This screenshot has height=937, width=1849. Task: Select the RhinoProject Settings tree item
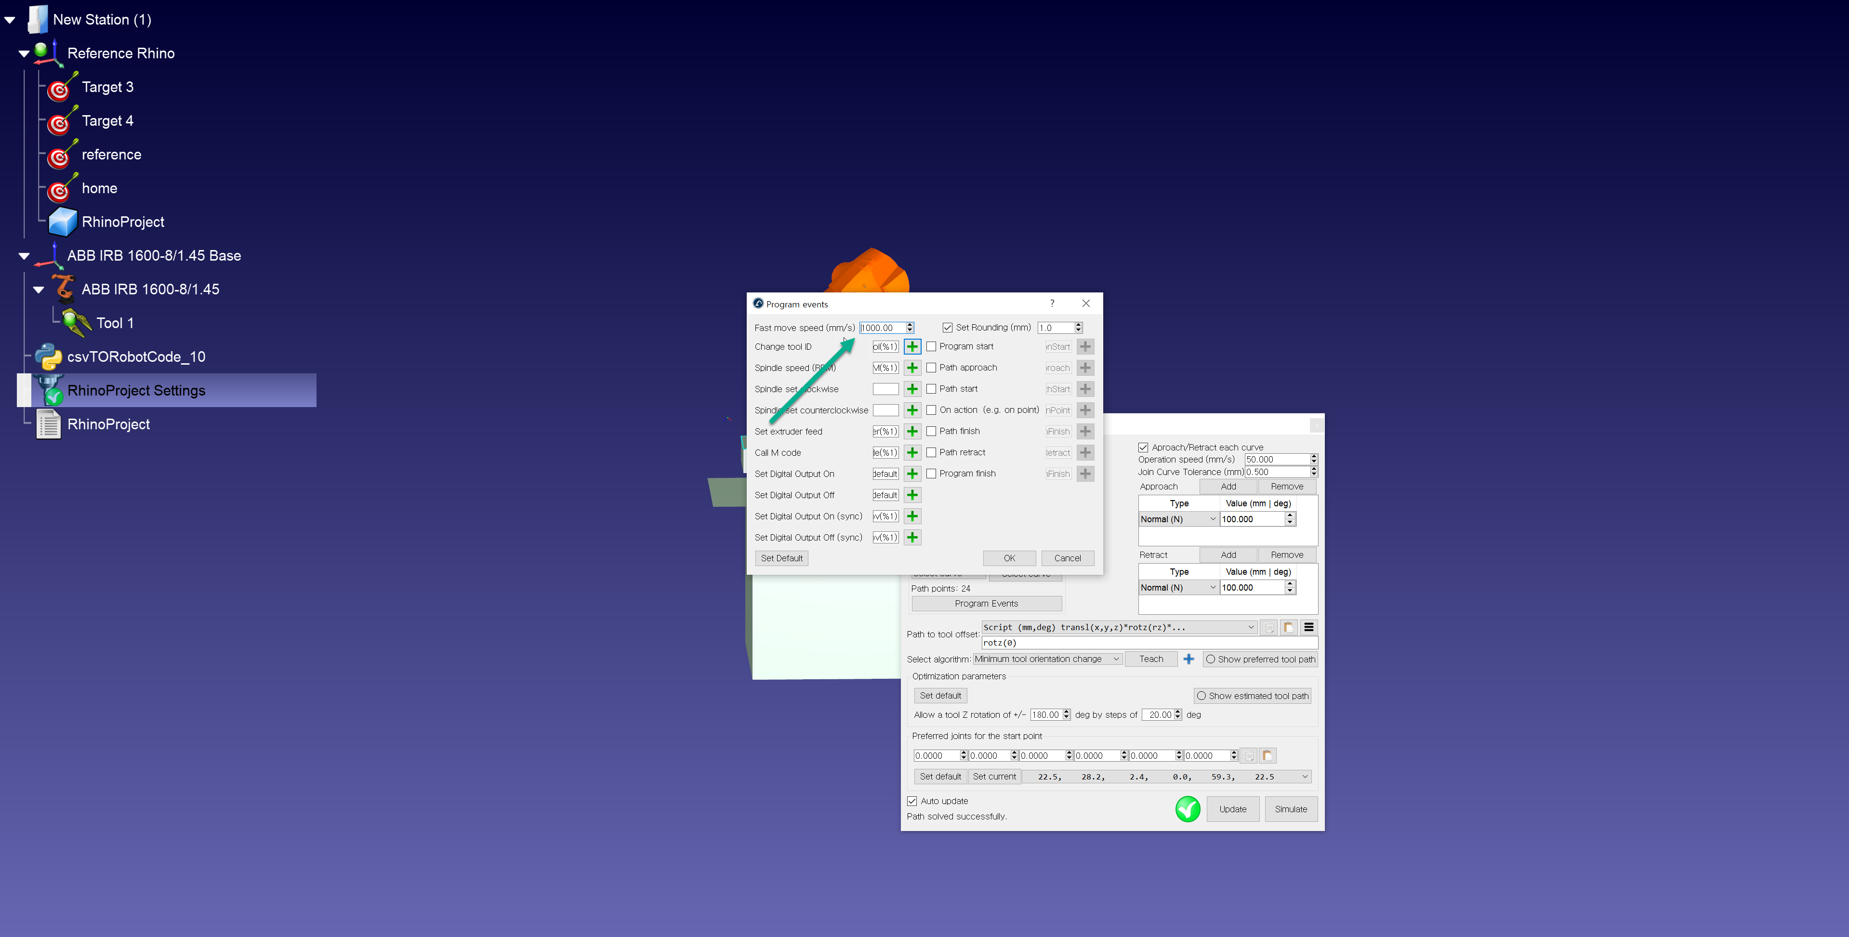pyautogui.click(x=136, y=391)
